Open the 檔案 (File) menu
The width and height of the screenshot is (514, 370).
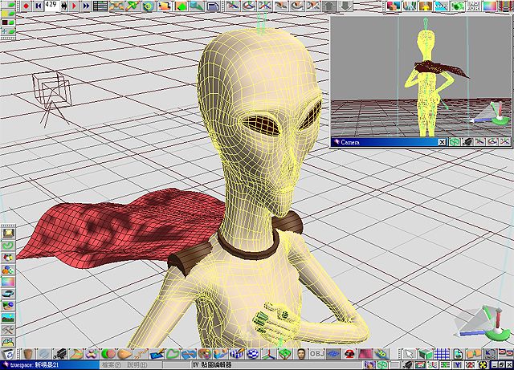(x=110, y=365)
